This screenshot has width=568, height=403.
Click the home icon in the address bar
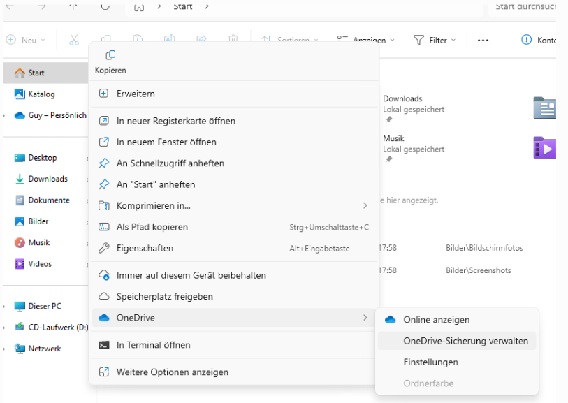click(139, 6)
